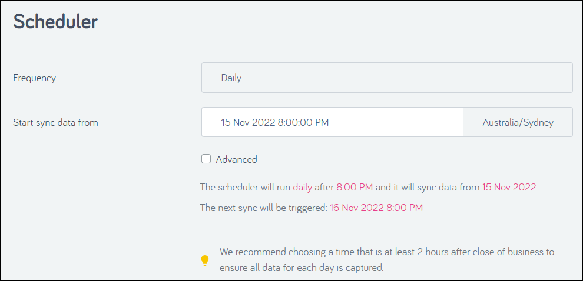Open the Frequency dropdown showing Daily
Image resolution: width=583 pixels, height=281 pixels.
387,78
